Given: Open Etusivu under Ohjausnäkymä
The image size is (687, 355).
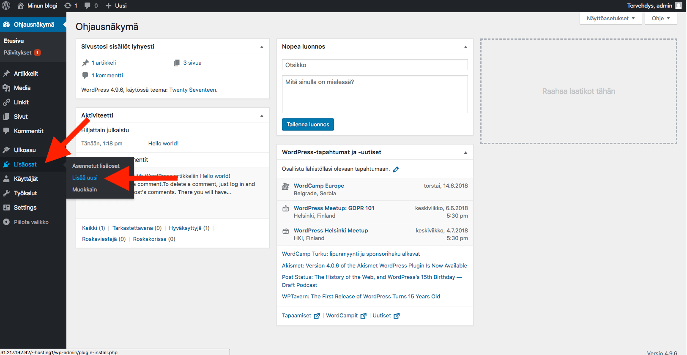Looking at the screenshot, I should [x=14, y=41].
